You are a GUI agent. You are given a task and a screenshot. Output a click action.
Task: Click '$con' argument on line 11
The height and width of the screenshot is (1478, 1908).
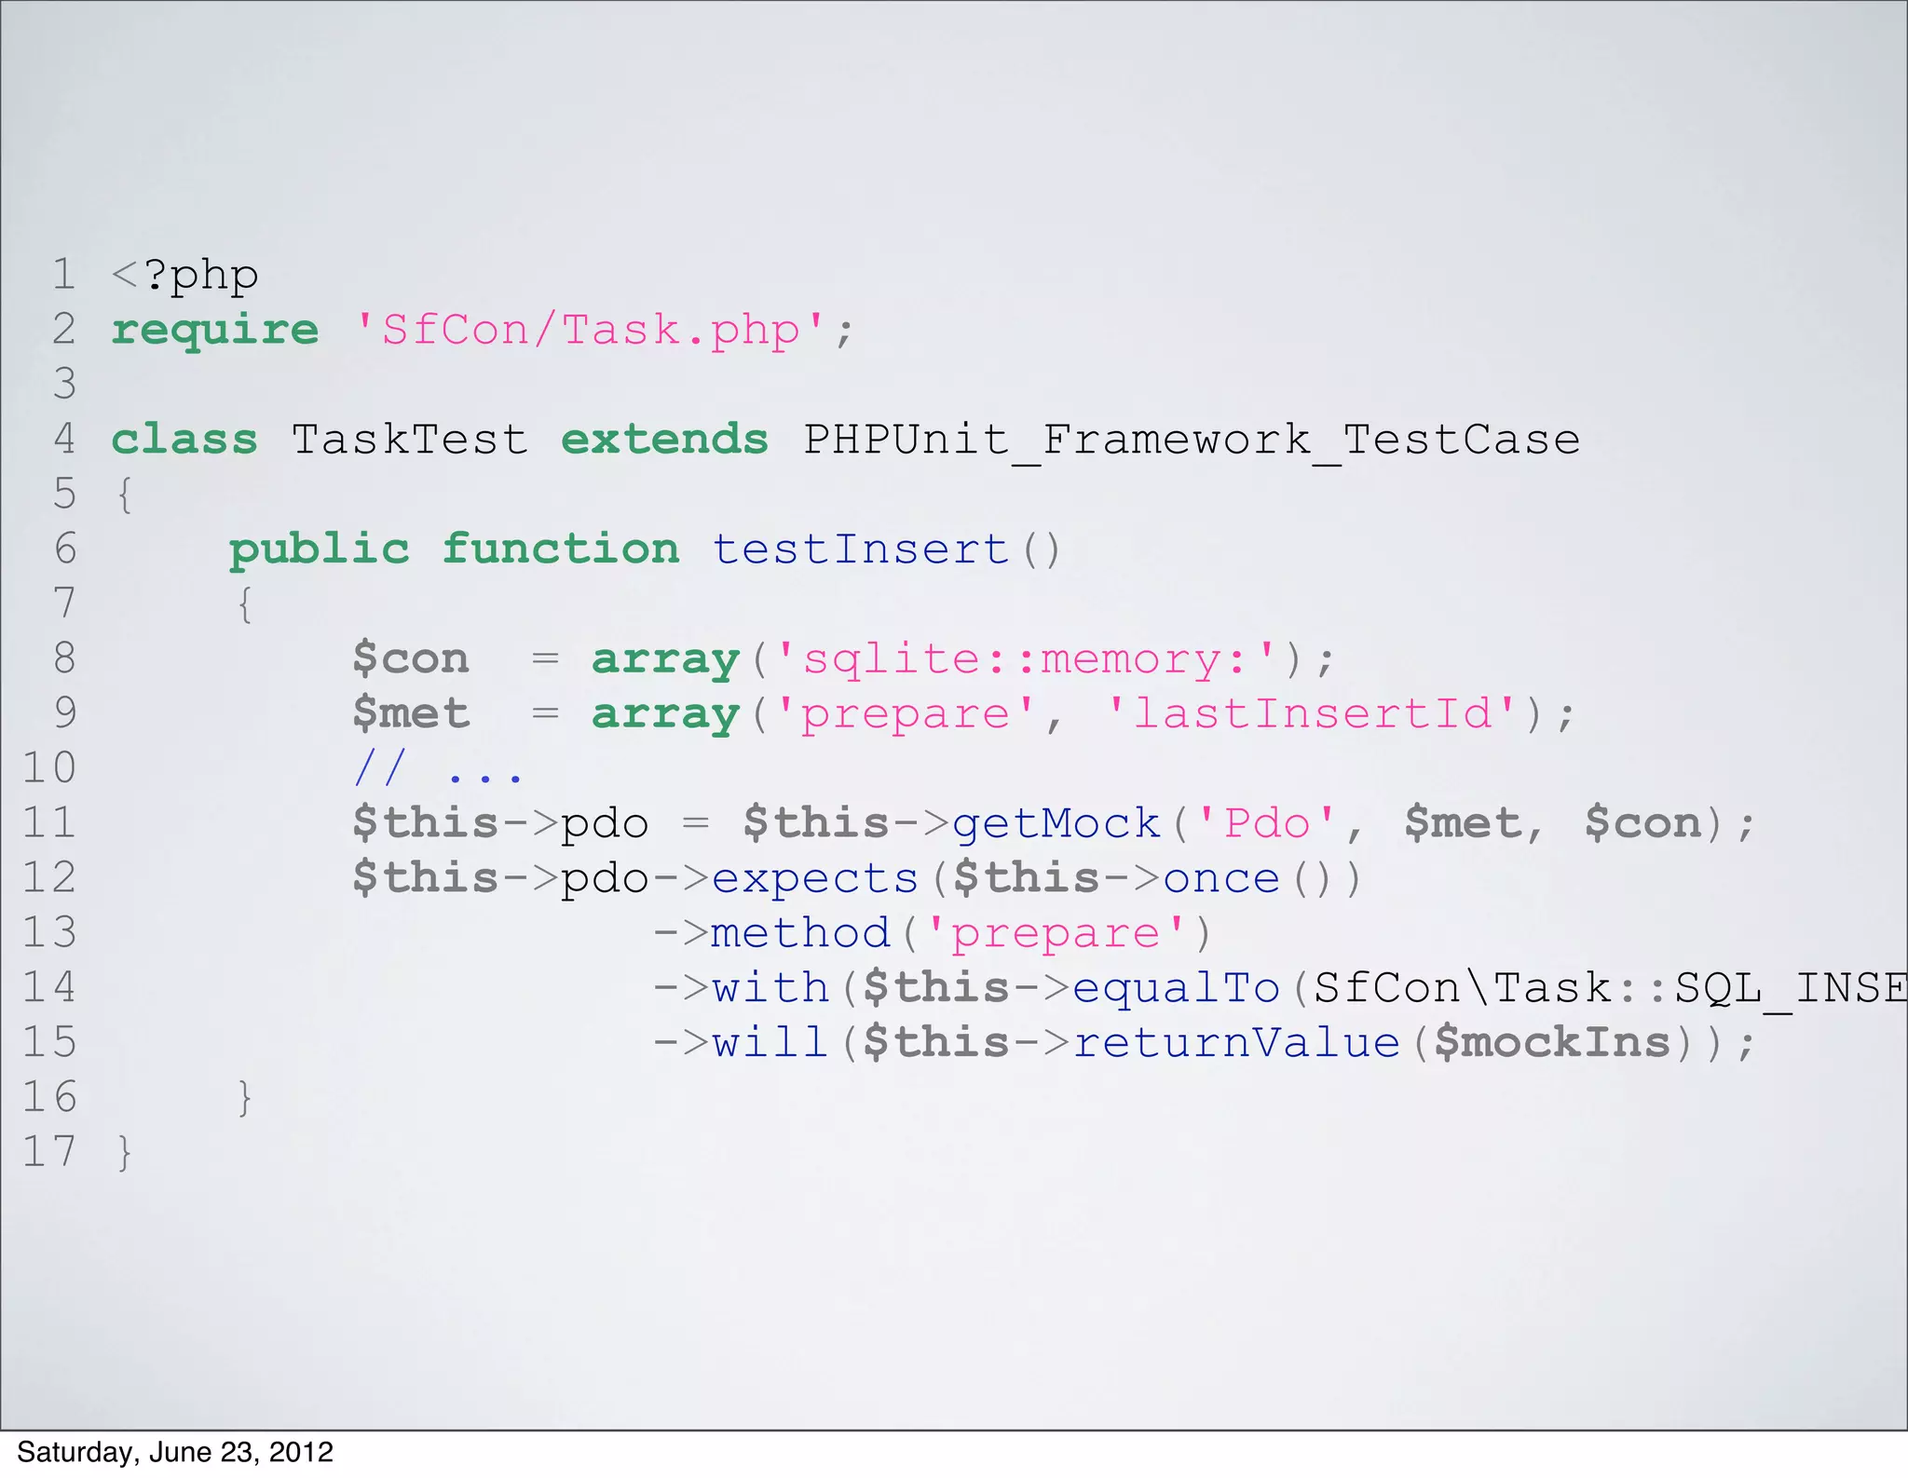1643,823
